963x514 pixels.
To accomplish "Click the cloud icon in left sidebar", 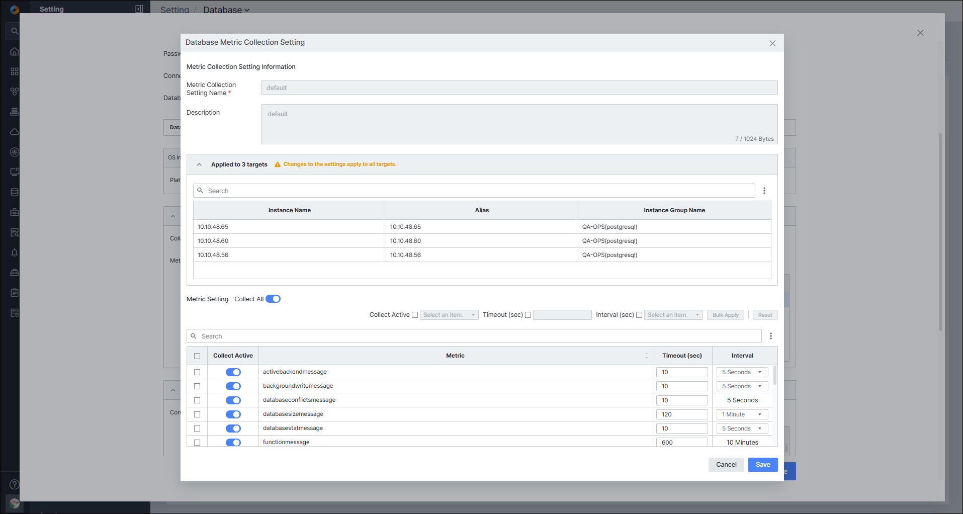I will coord(15,132).
